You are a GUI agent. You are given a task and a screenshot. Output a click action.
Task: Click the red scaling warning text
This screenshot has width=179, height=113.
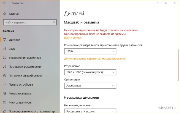(x=101, y=32)
